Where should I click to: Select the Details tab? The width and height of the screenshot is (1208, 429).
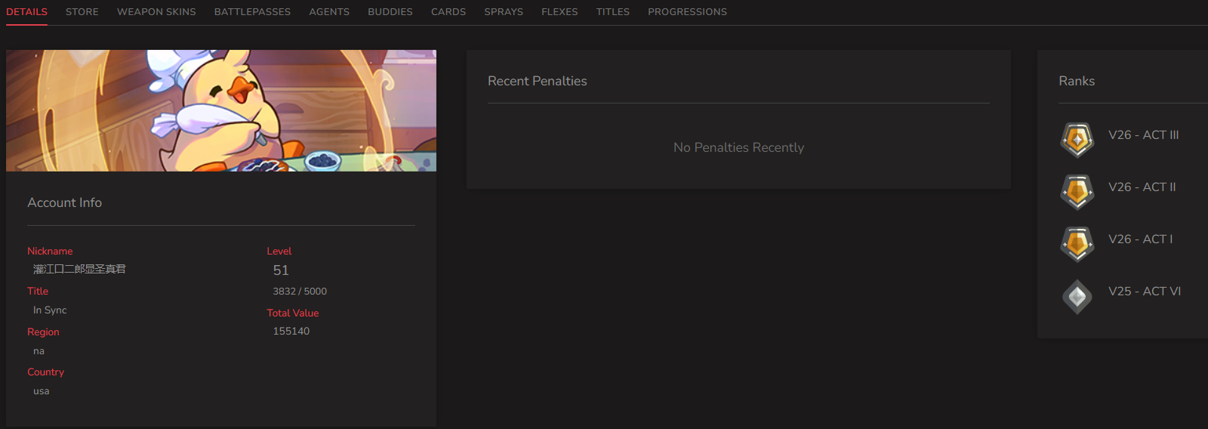coord(27,12)
